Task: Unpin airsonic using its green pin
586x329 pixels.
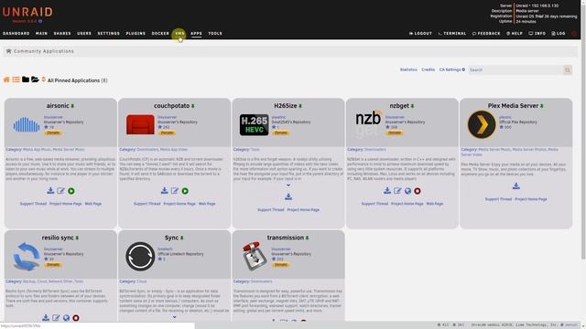Action: click(72, 106)
